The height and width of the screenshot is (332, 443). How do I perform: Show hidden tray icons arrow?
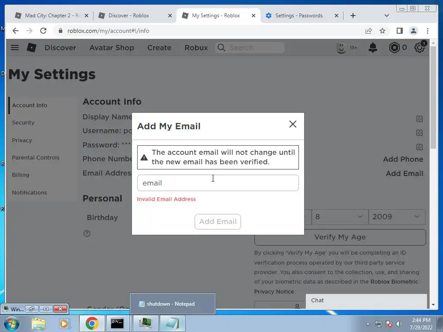(x=368, y=324)
